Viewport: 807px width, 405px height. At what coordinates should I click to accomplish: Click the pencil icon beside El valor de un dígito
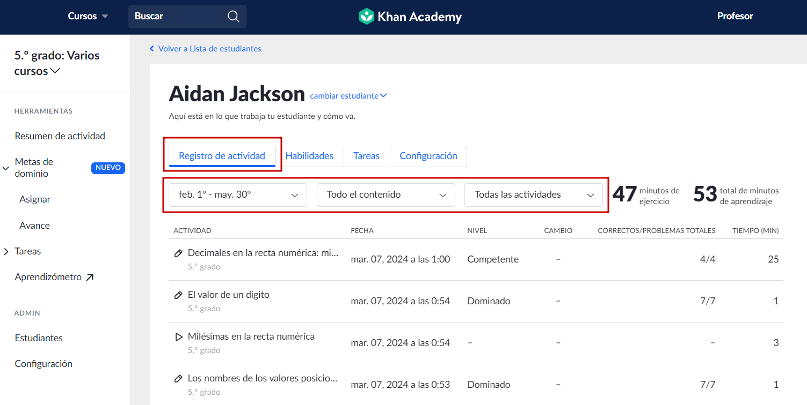[179, 295]
